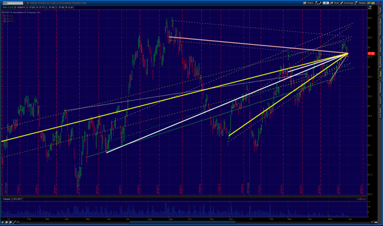Click the collapse chart icon at top-right corner
This screenshot has width=383, height=226.
pos(370,8)
